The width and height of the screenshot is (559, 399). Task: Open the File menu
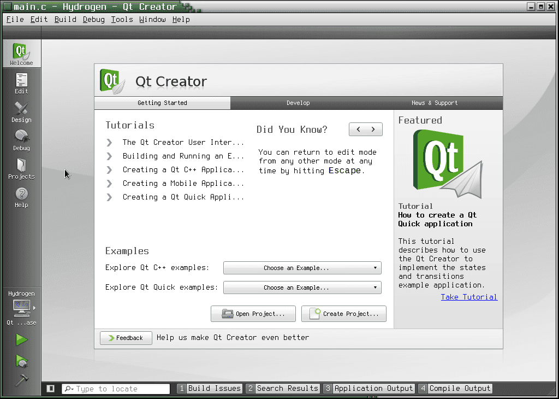tap(15, 19)
